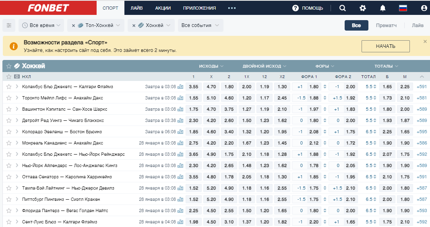Screen dimensions: 430x227
Task: Open statistics chart for Монреаль — Анахайм
Action: tap(180, 143)
